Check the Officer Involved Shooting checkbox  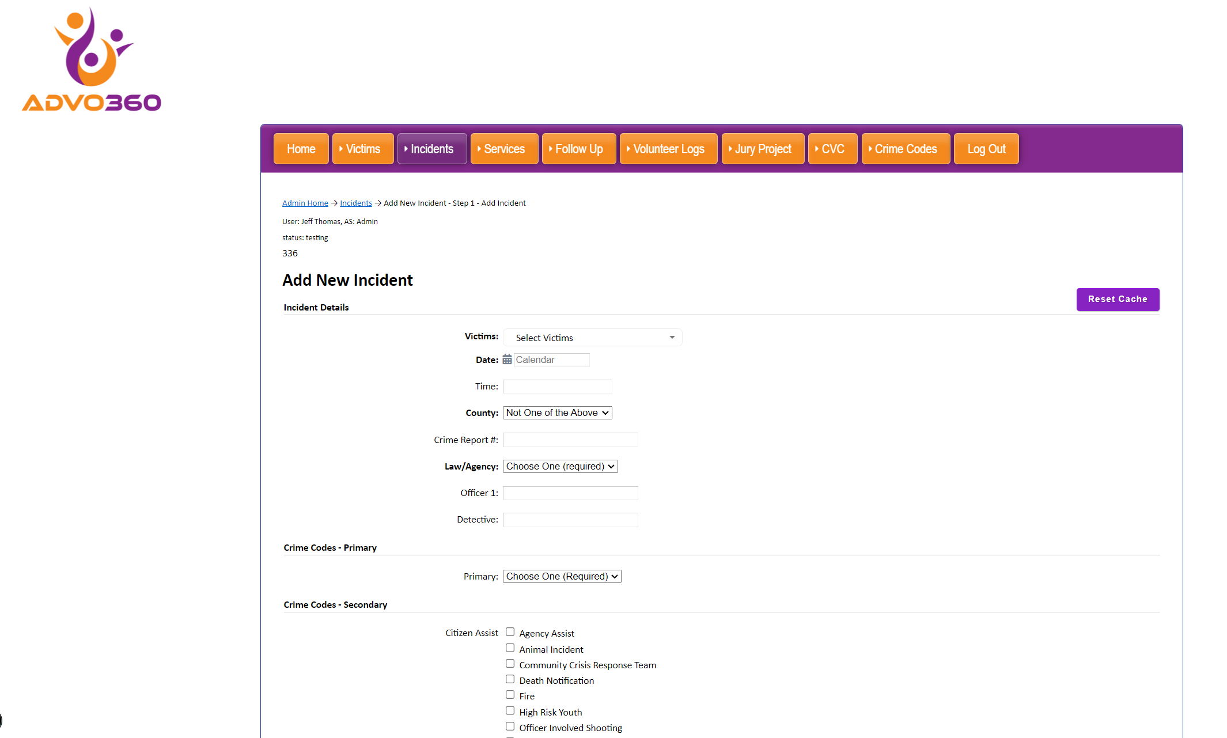point(510,726)
